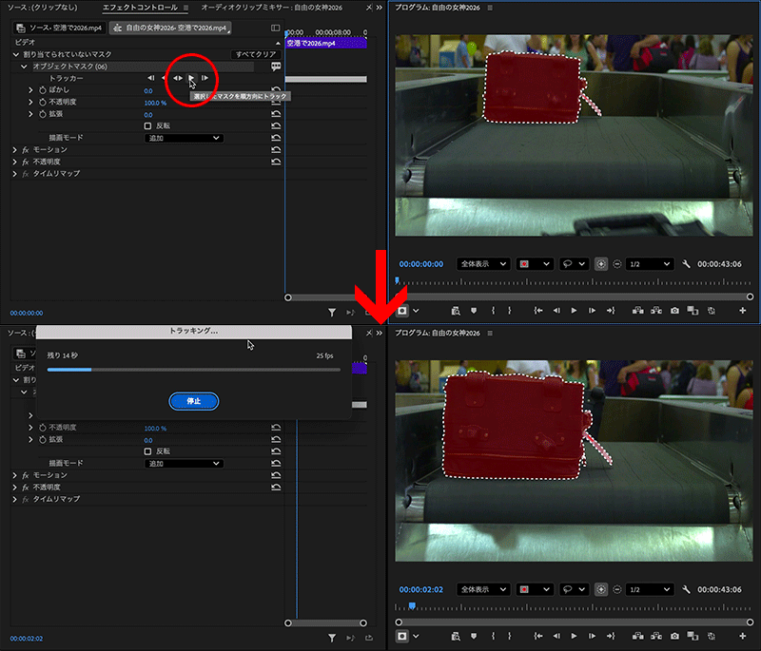Track the selected mask forward in the top panel

[x=191, y=77]
